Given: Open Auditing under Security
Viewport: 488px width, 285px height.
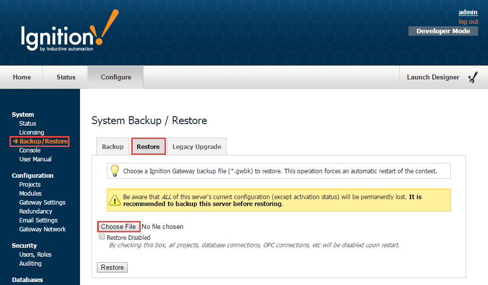Looking at the screenshot, I should click(30, 264).
